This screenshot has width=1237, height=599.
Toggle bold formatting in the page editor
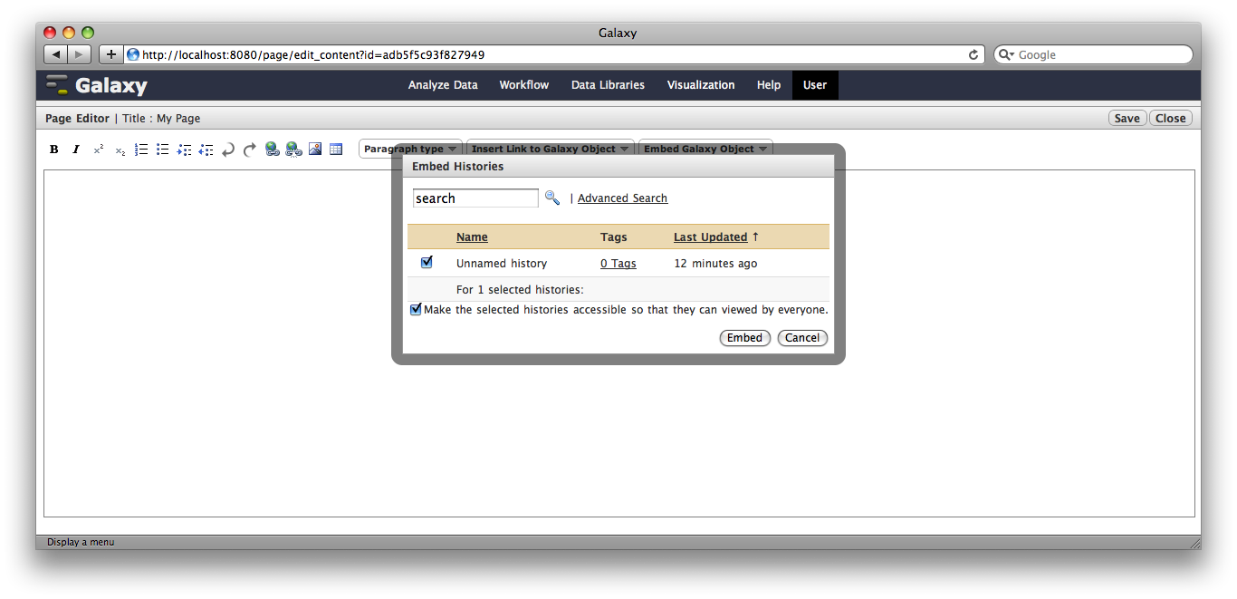pos(54,150)
